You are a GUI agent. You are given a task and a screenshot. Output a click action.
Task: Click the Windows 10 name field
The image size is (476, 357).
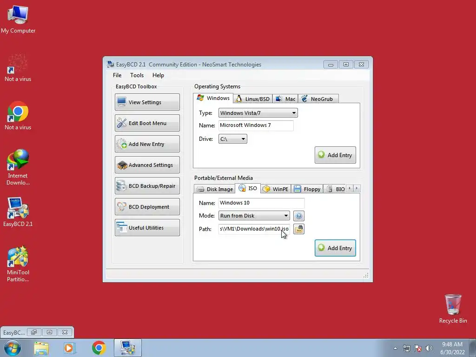[261, 203]
